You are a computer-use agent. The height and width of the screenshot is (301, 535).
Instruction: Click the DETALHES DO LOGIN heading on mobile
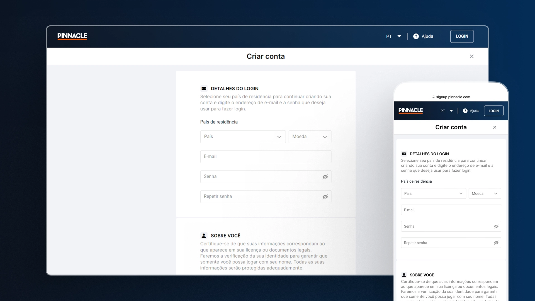pos(429,154)
